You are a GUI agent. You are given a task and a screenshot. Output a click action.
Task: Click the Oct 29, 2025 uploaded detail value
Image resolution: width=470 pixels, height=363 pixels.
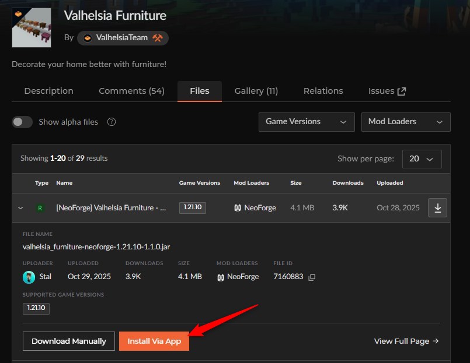click(x=89, y=277)
